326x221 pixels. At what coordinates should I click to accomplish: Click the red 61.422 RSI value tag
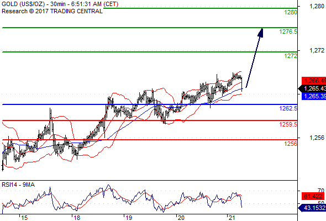pos(313,196)
